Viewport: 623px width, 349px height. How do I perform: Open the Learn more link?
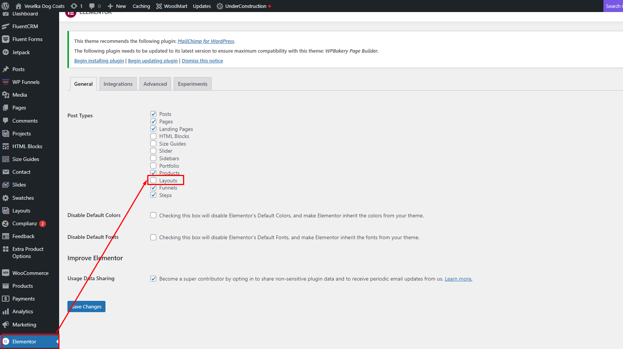click(458, 279)
